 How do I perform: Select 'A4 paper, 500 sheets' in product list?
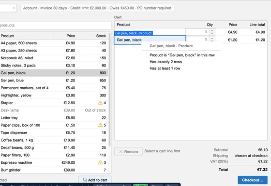pyautogui.click(x=54, y=43)
